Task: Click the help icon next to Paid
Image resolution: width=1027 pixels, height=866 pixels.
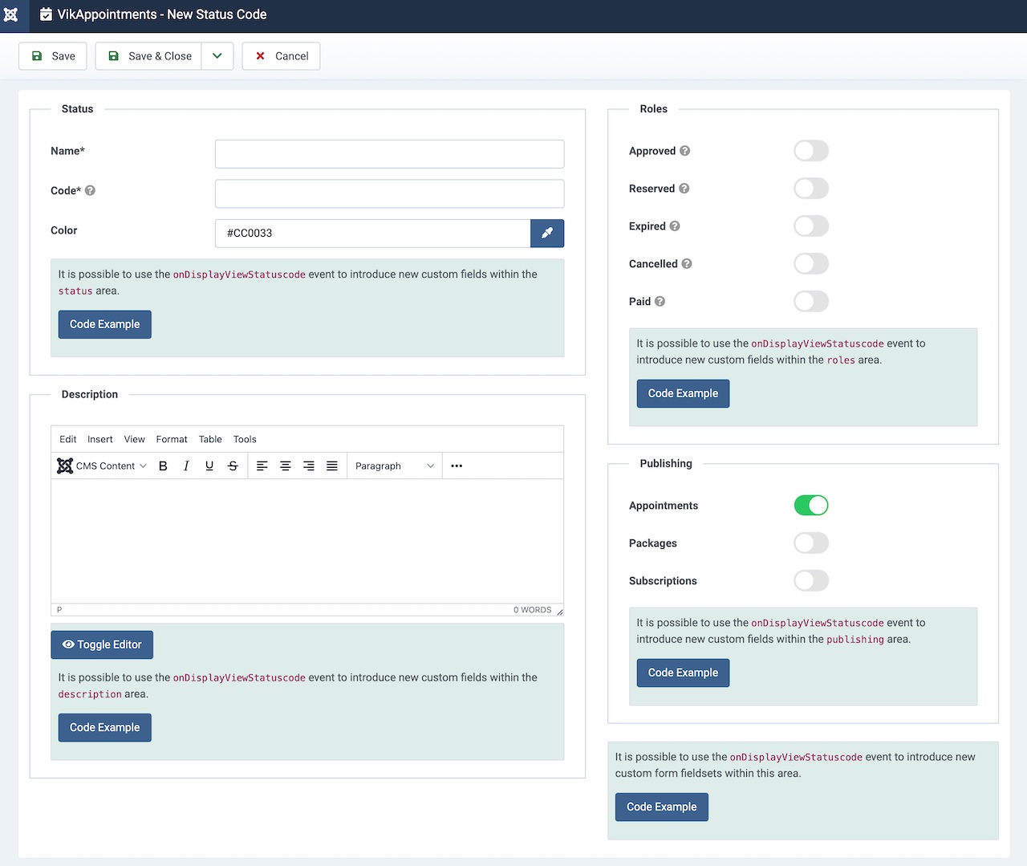Action: click(x=660, y=302)
